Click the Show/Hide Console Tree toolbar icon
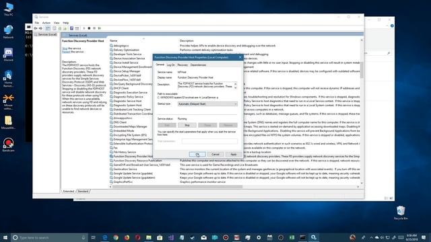Screen dimensions: 431x242 point(48,28)
